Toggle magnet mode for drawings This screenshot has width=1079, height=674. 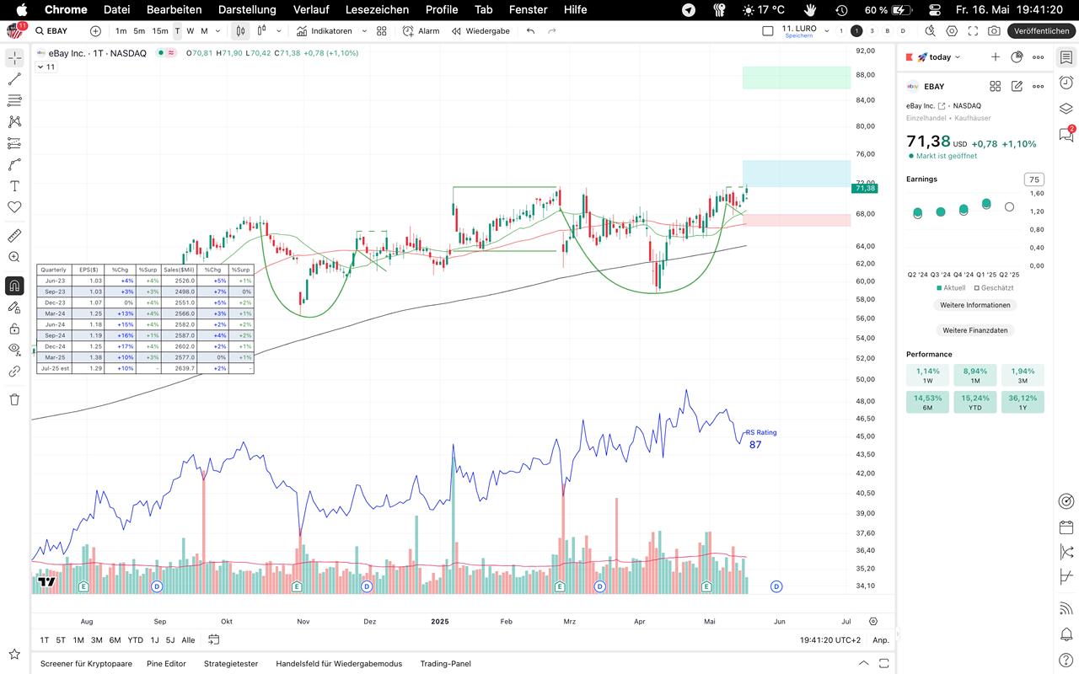click(14, 286)
